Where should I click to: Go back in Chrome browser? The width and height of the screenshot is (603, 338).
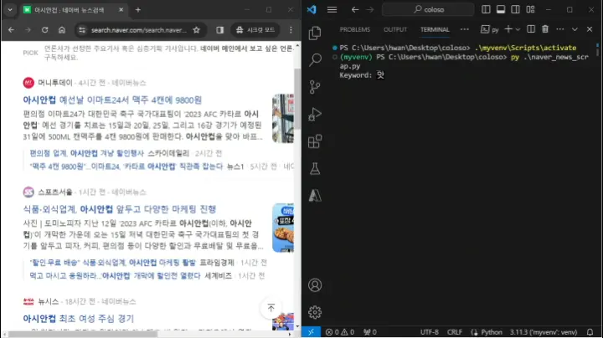pyautogui.click(x=11, y=30)
